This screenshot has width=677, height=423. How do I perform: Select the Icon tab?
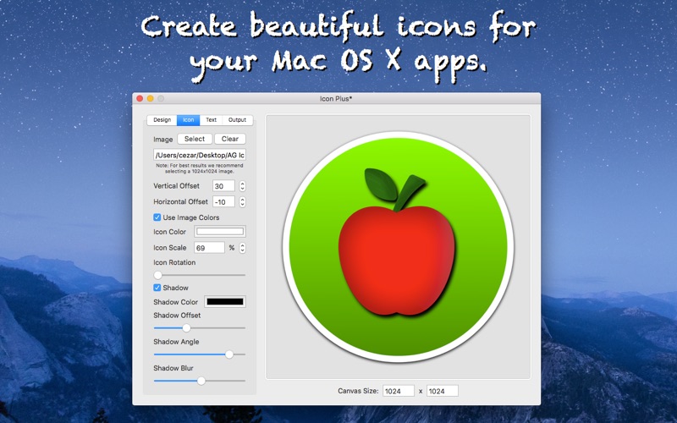tap(188, 120)
